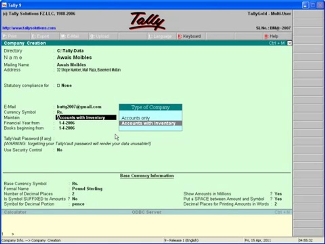Maximize the Tally 9 window
325x244 pixels.
[x=313, y=5]
